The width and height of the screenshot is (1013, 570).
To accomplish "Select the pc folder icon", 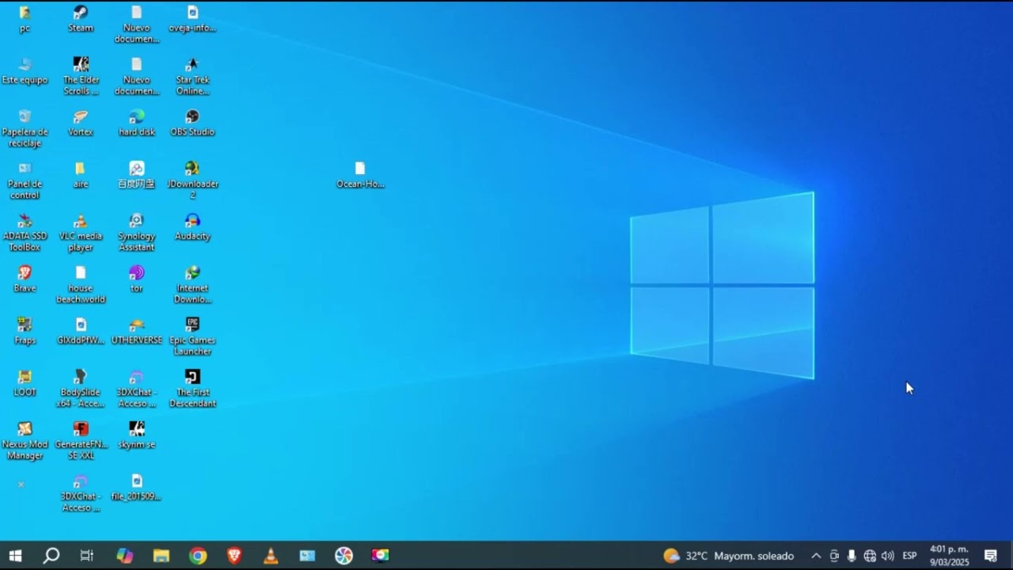I will point(25,19).
